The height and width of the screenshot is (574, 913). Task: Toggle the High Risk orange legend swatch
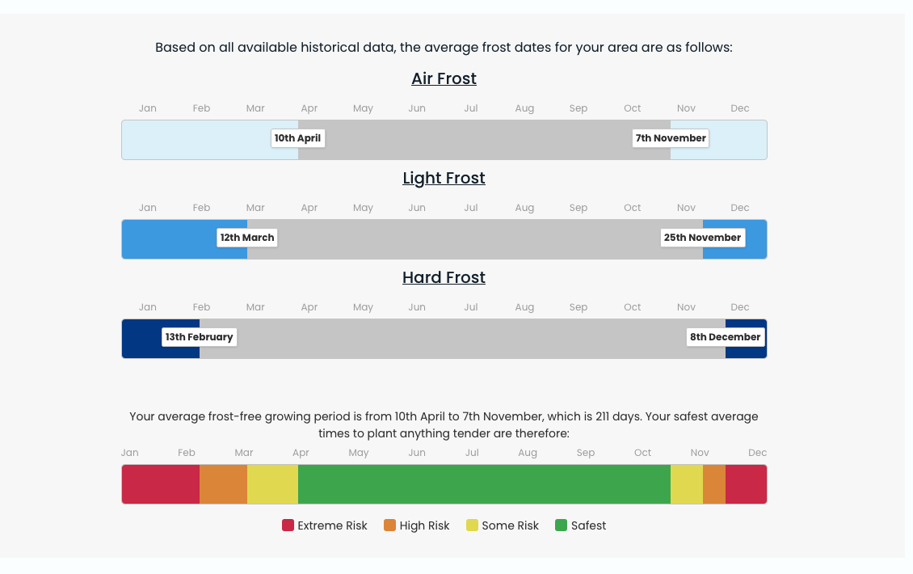click(389, 525)
